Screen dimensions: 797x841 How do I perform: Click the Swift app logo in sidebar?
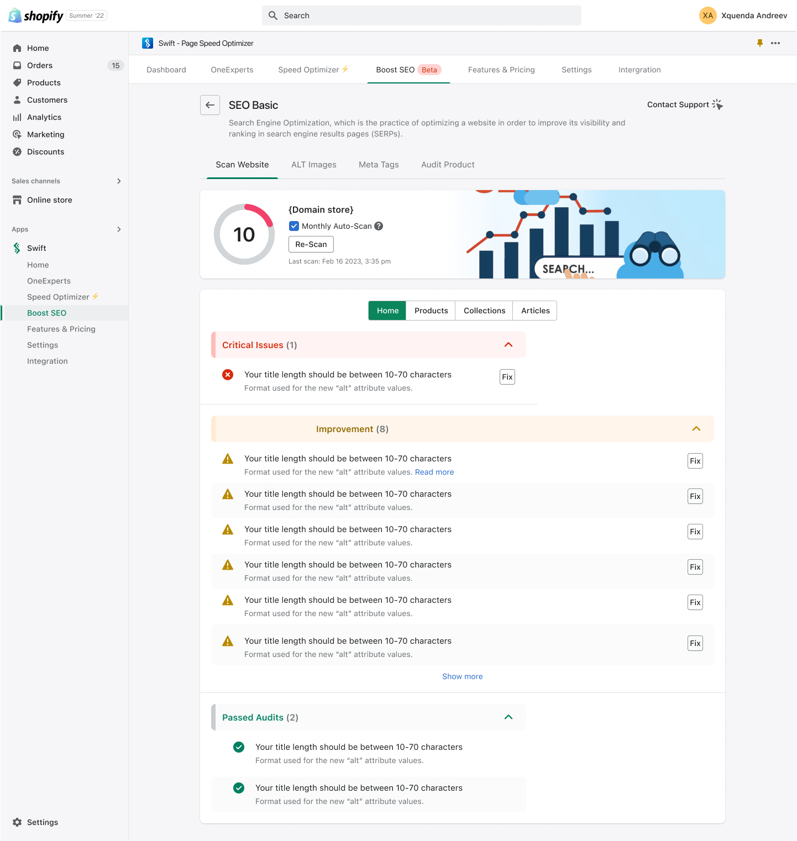pyautogui.click(x=17, y=248)
